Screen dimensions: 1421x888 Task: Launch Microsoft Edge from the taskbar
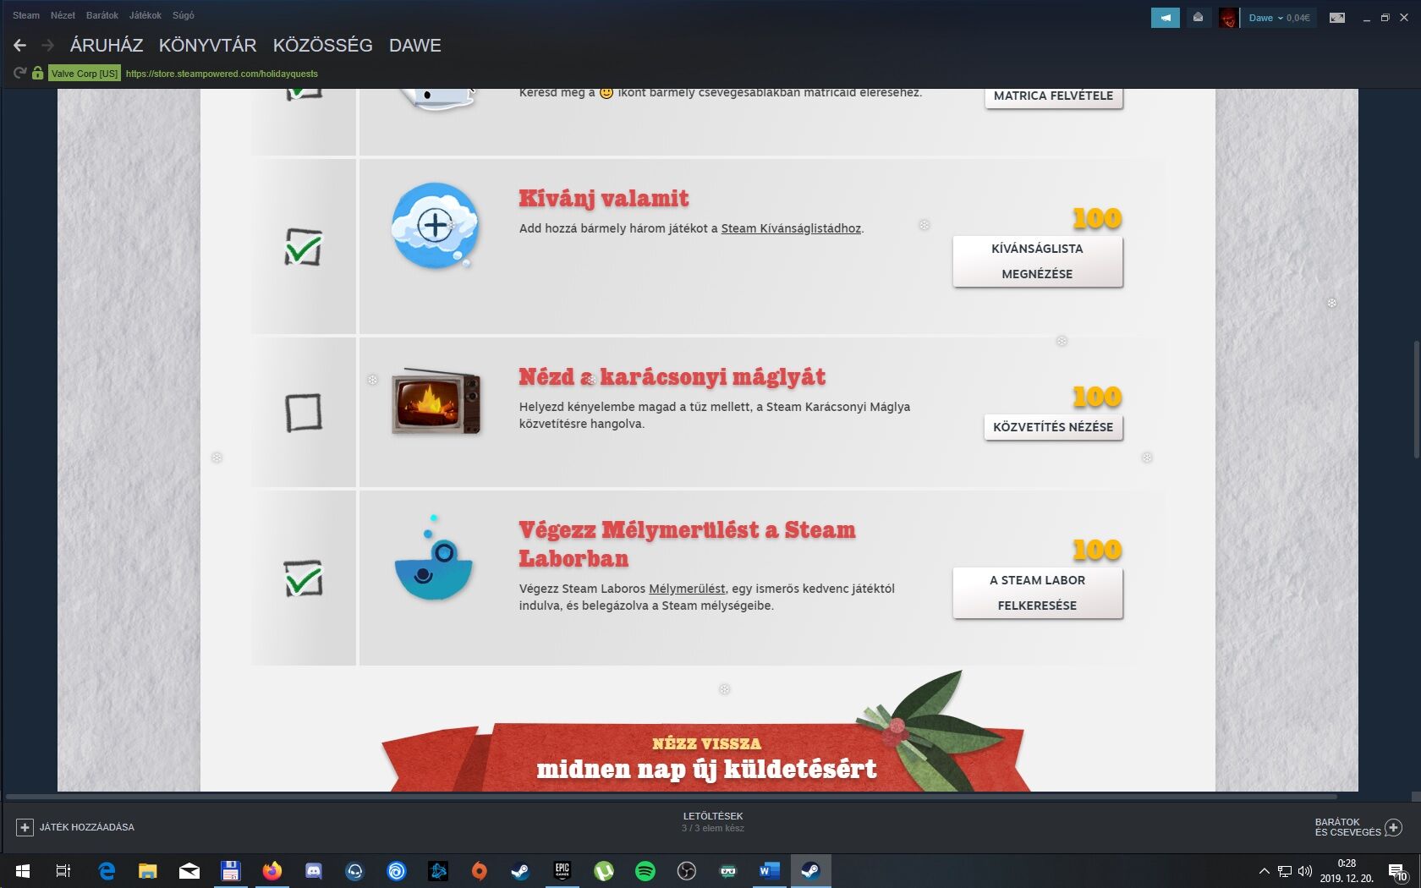(107, 870)
